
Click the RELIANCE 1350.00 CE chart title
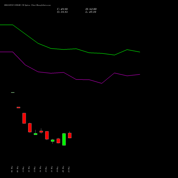(x=27, y=5)
